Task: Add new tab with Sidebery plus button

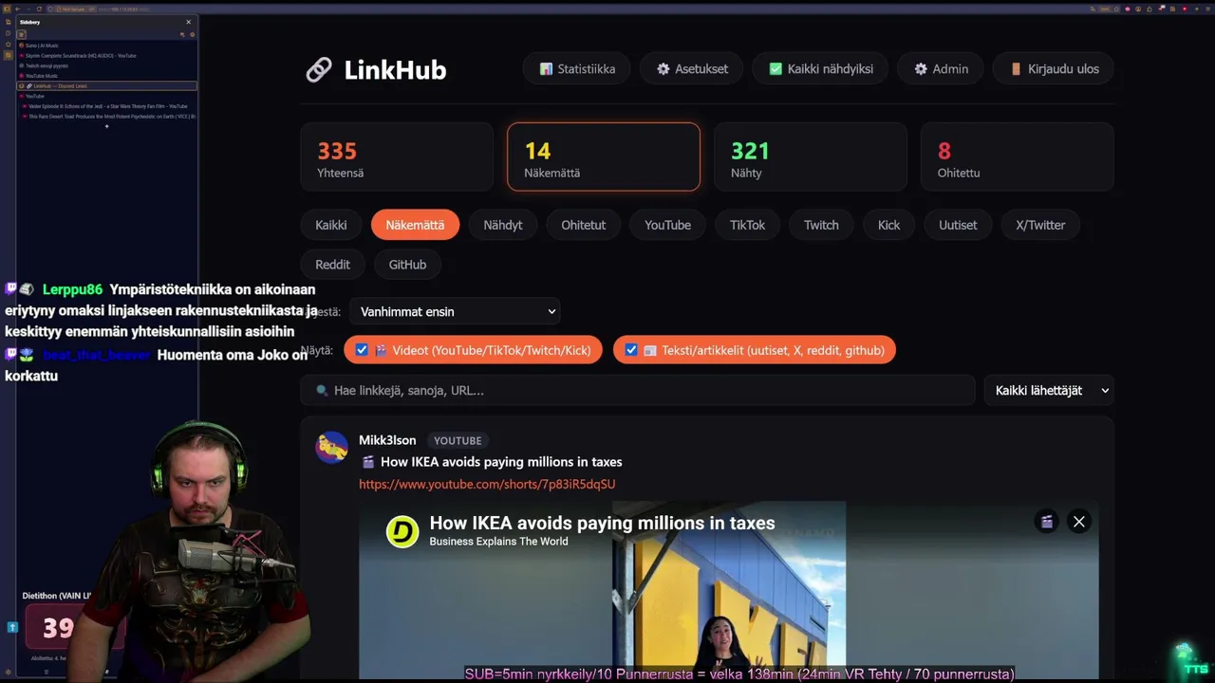Action: [106, 126]
